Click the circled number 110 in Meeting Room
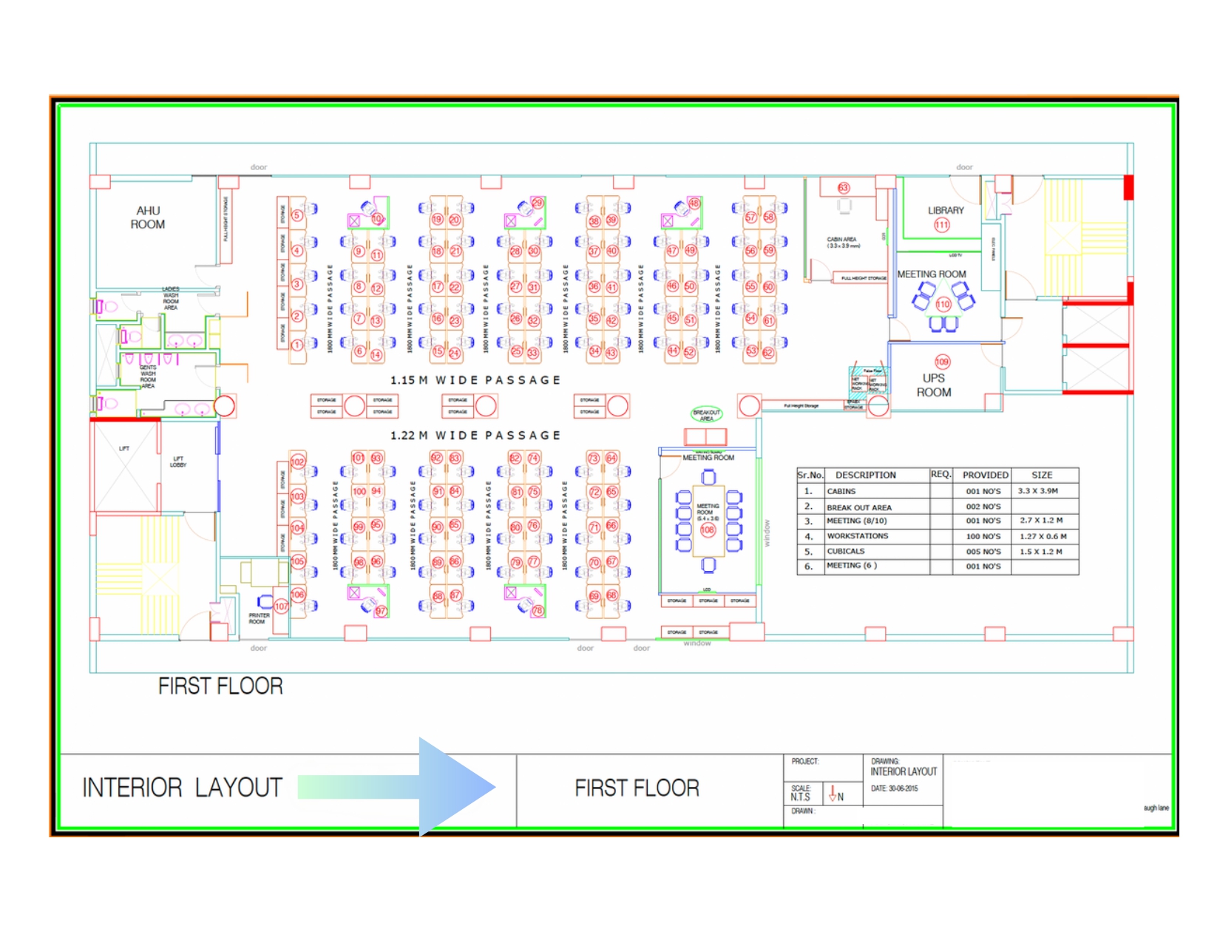 pyautogui.click(x=943, y=304)
